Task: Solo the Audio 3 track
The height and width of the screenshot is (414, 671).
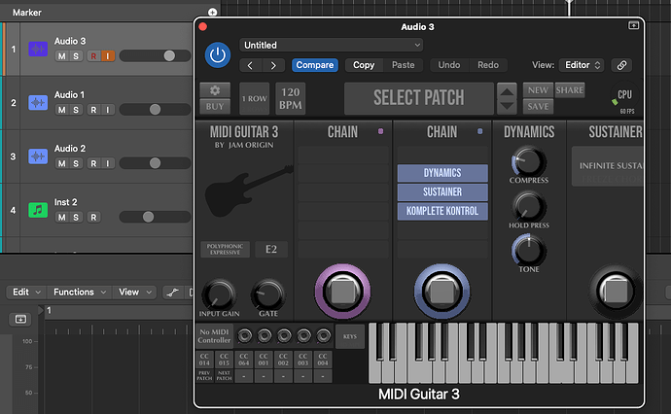Action: pos(76,56)
